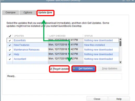The width and height of the screenshot is (135, 101).
Task: Click the updates list scroll up arrow
Action: [120, 39]
